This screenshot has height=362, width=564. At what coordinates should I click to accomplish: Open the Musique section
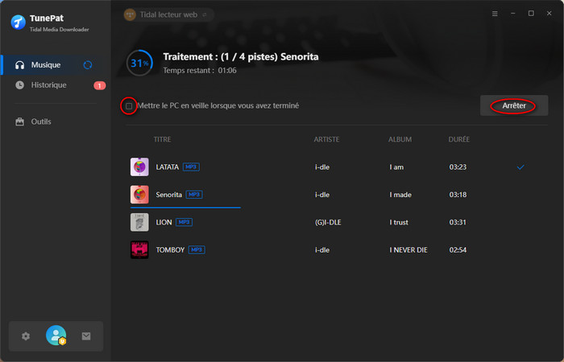coord(54,65)
